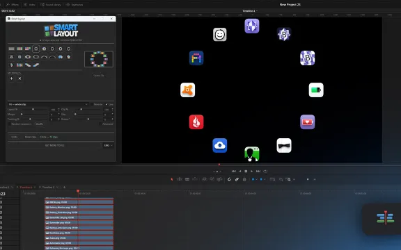Select the vertical color columns layout icon

19,49
